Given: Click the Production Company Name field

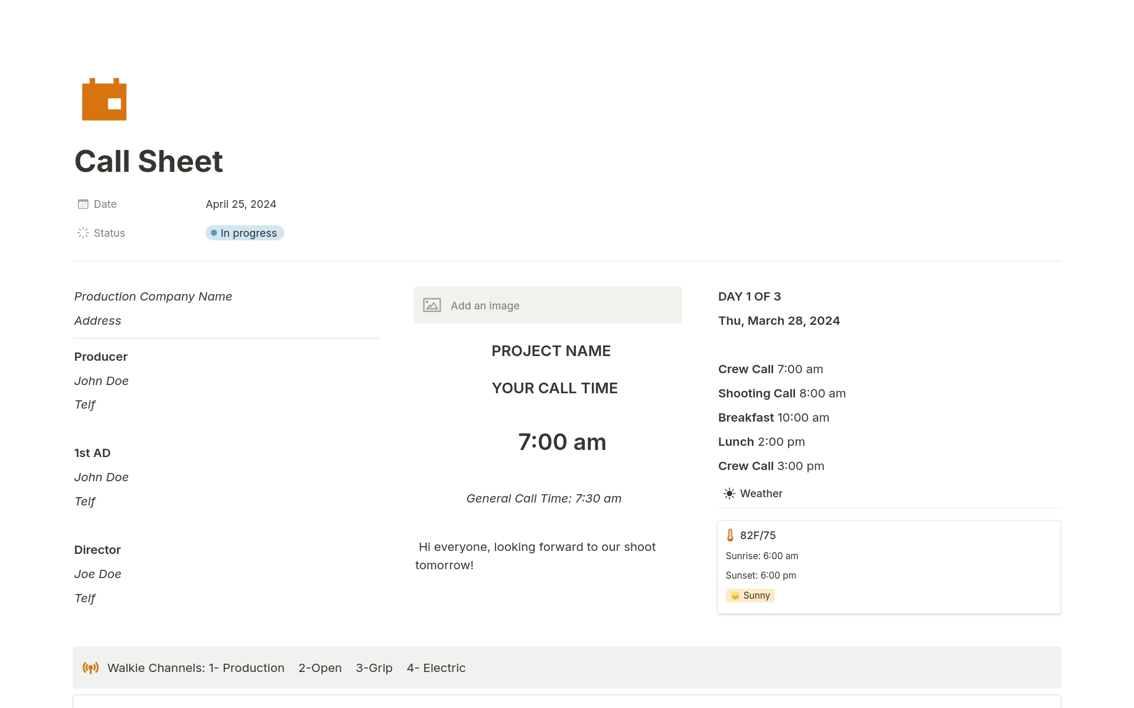Looking at the screenshot, I should 153,296.
